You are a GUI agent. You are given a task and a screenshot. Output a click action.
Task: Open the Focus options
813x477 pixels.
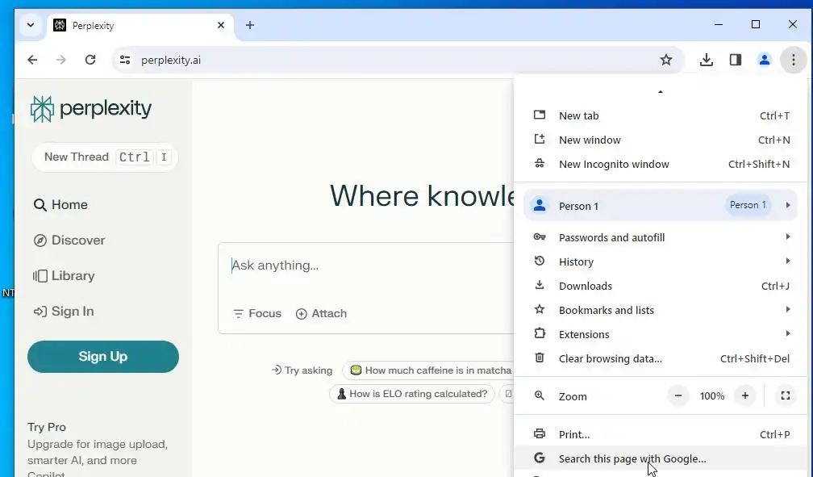[257, 313]
